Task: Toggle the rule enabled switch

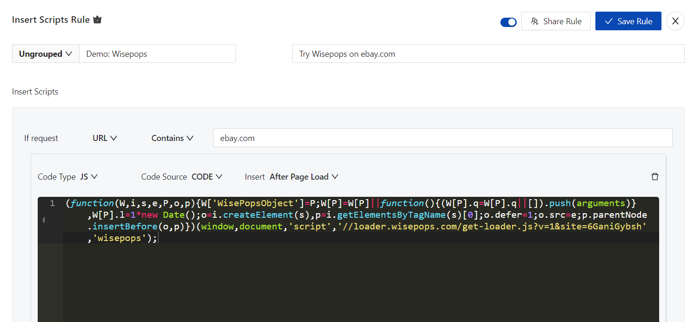Action: point(508,22)
